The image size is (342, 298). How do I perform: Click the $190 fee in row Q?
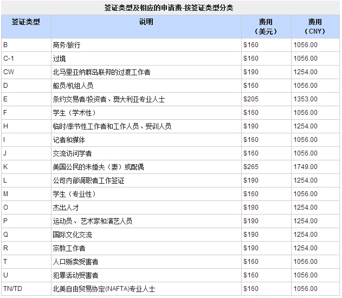(x=266, y=235)
